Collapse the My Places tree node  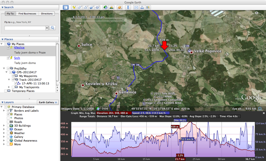1,44
